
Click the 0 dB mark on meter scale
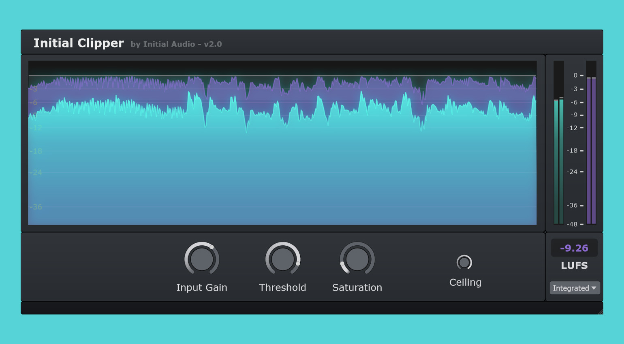click(x=575, y=75)
